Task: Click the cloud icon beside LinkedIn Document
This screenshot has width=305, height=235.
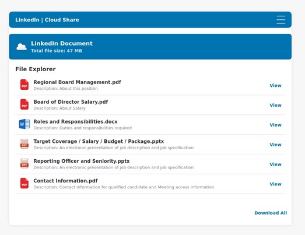Action: 22,47
